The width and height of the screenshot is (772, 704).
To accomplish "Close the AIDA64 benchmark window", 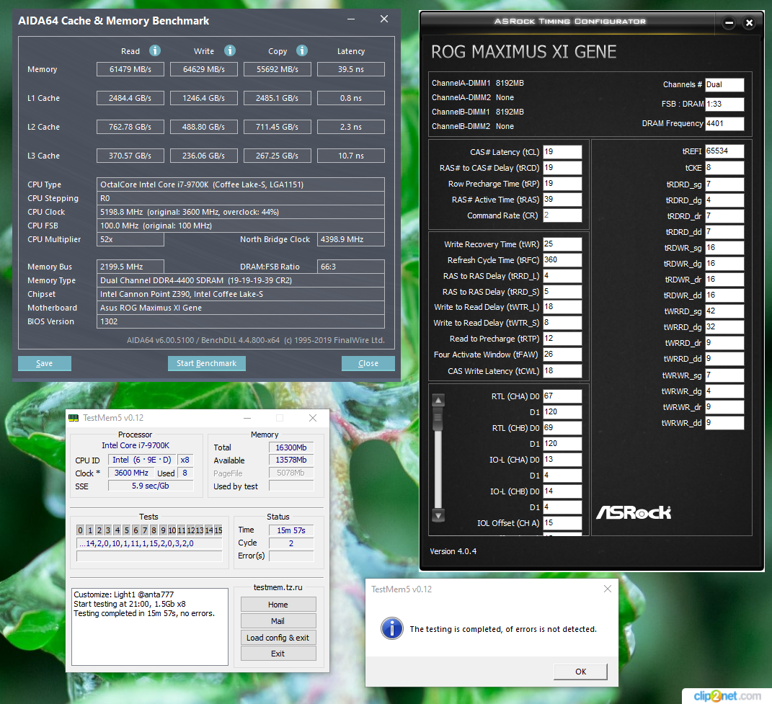I will click(x=384, y=19).
